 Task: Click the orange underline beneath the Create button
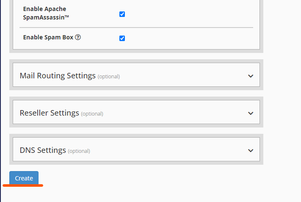click(x=23, y=185)
